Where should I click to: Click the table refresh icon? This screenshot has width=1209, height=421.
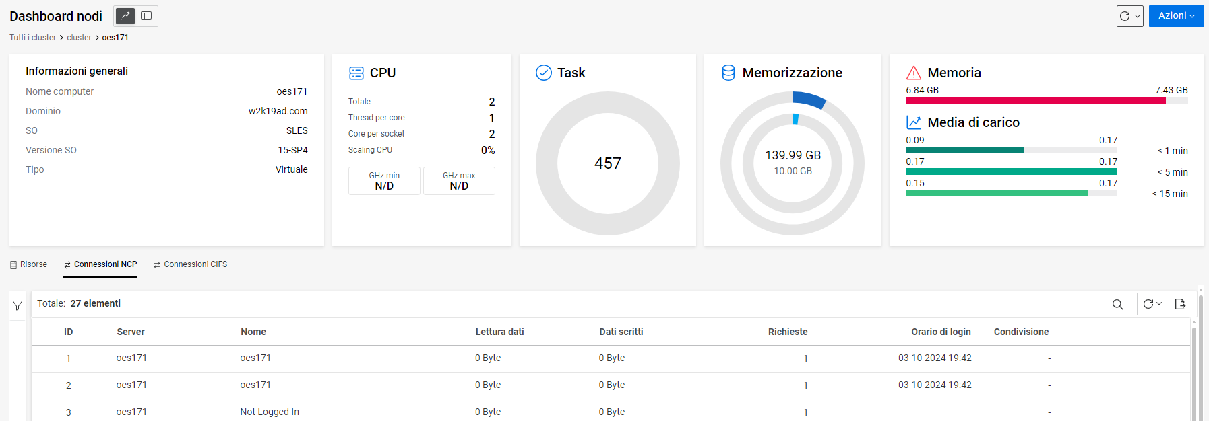click(x=1148, y=304)
